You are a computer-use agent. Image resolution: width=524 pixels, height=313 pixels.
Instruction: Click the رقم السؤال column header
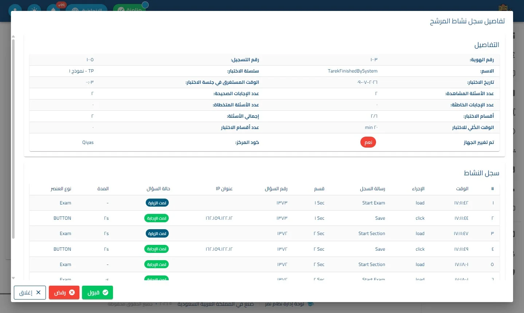276,189
